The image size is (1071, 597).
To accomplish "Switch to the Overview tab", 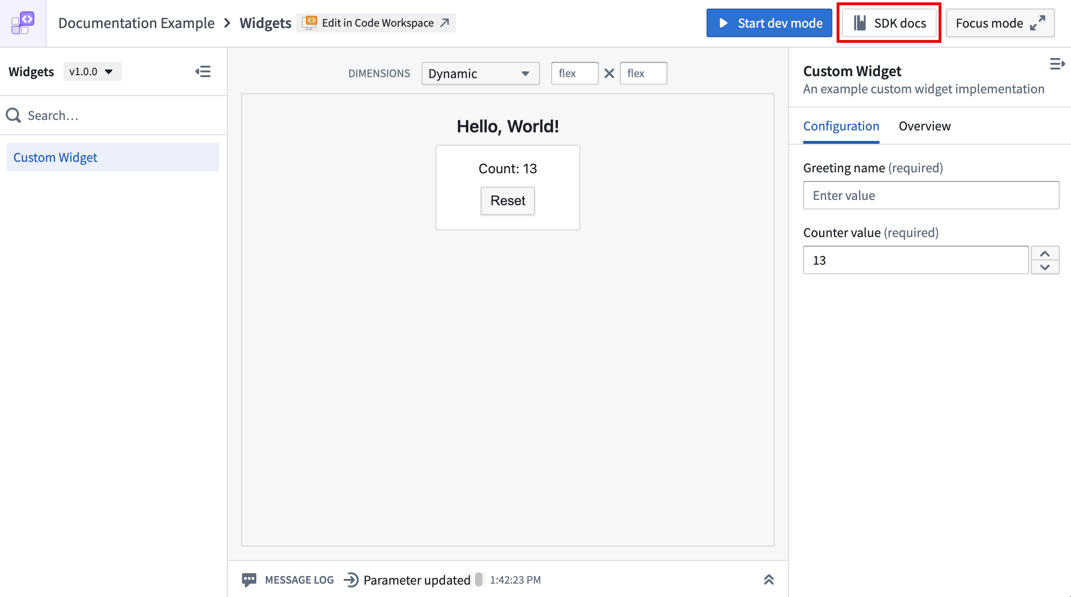I will click(924, 126).
